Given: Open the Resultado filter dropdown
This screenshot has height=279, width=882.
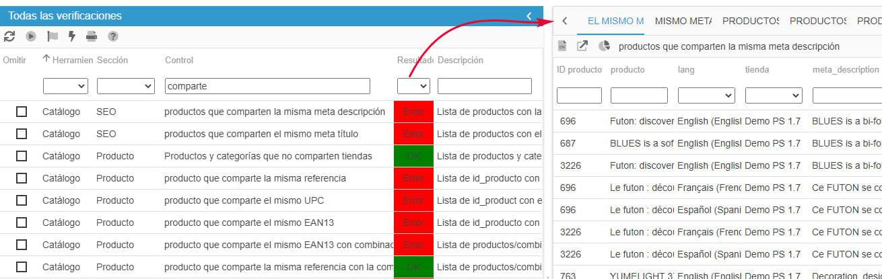Looking at the screenshot, I should (x=413, y=86).
